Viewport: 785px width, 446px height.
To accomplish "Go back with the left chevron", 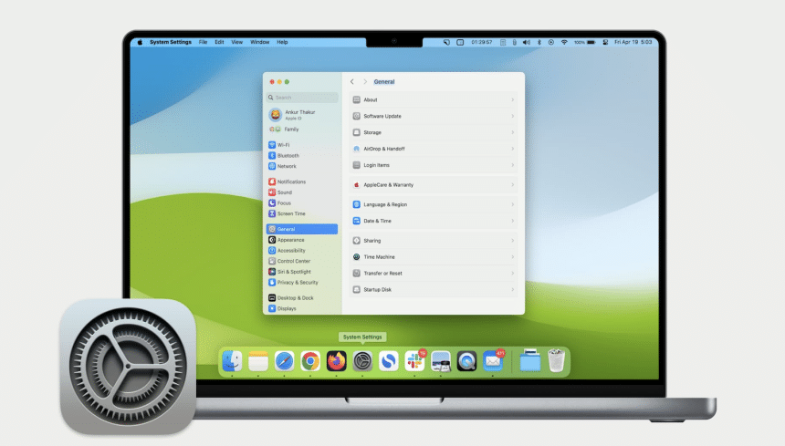I will [x=352, y=81].
